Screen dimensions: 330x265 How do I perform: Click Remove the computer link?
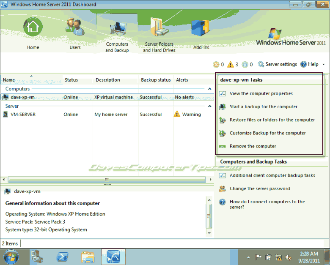[253, 146]
